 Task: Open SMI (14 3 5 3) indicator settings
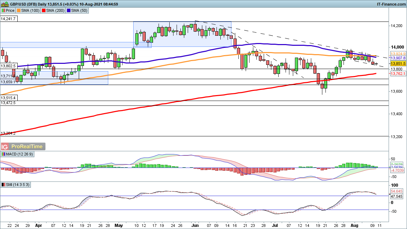[x=16, y=185]
